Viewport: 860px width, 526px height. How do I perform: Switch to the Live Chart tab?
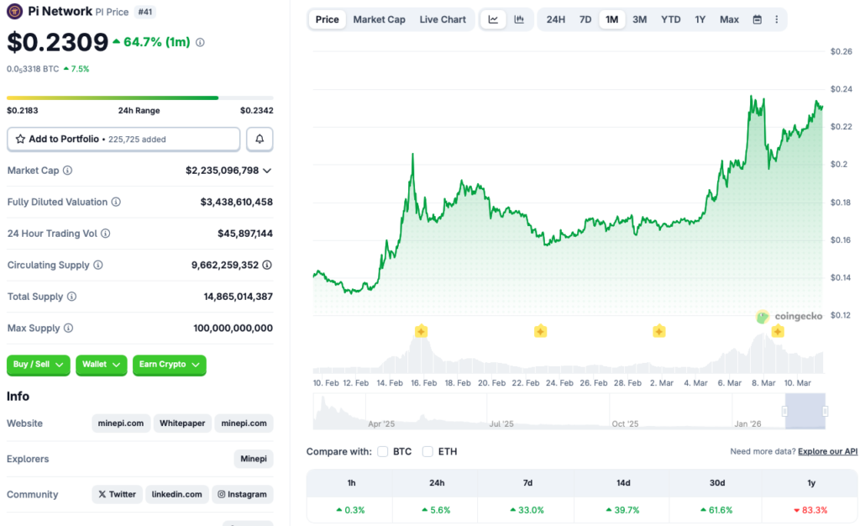pyautogui.click(x=443, y=18)
